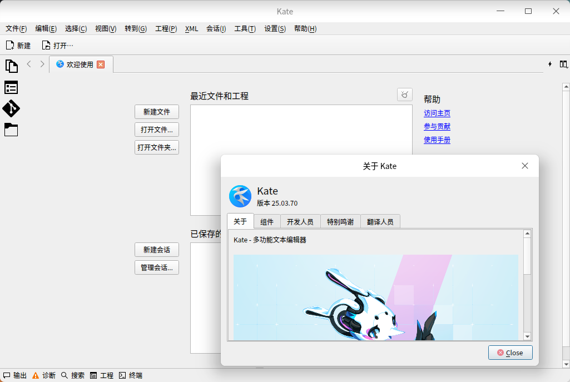The width and height of the screenshot is (570, 382).
Task: Toggle the 输出 output panel
Action: [15, 375]
